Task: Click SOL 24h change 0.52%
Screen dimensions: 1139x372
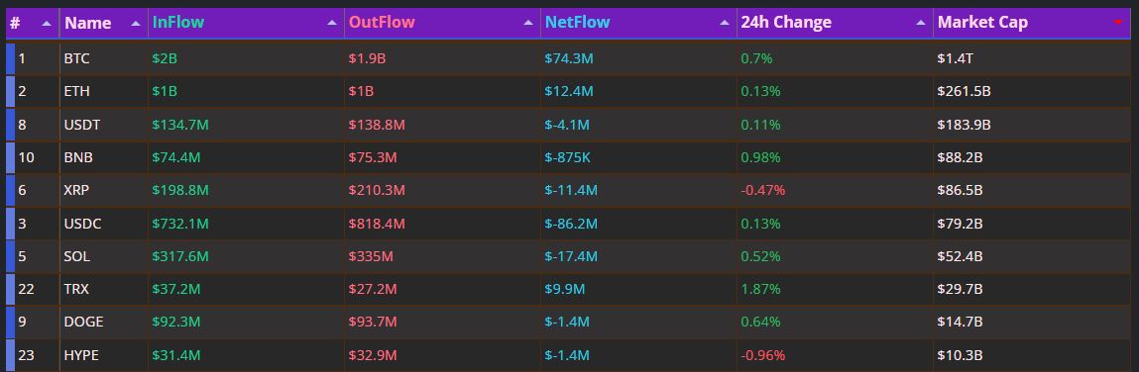Action: [760, 256]
